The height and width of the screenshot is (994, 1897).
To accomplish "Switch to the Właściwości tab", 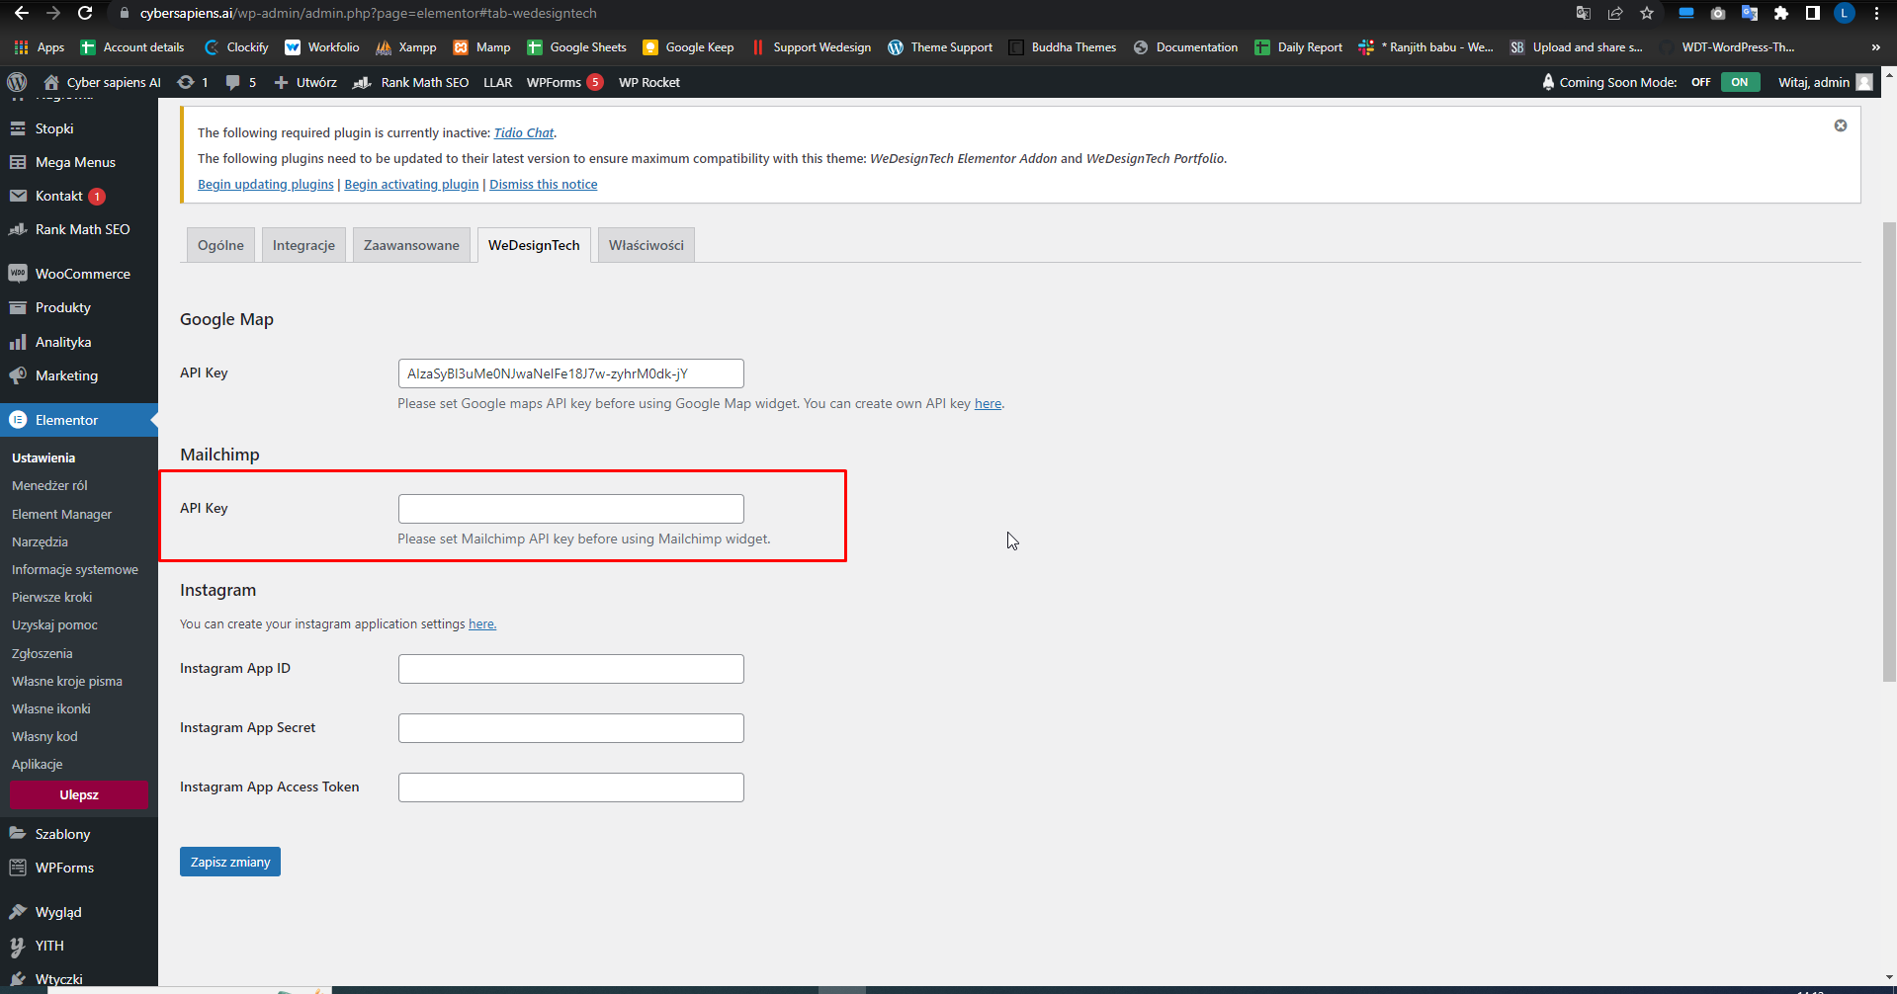I will [x=647, y=245].
